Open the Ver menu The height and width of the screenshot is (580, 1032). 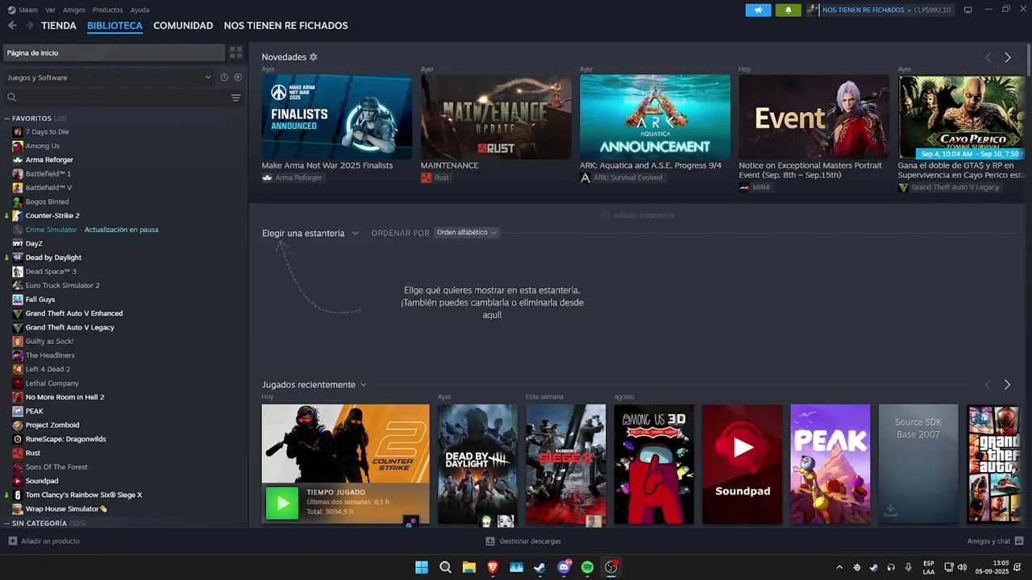(51, 10)
